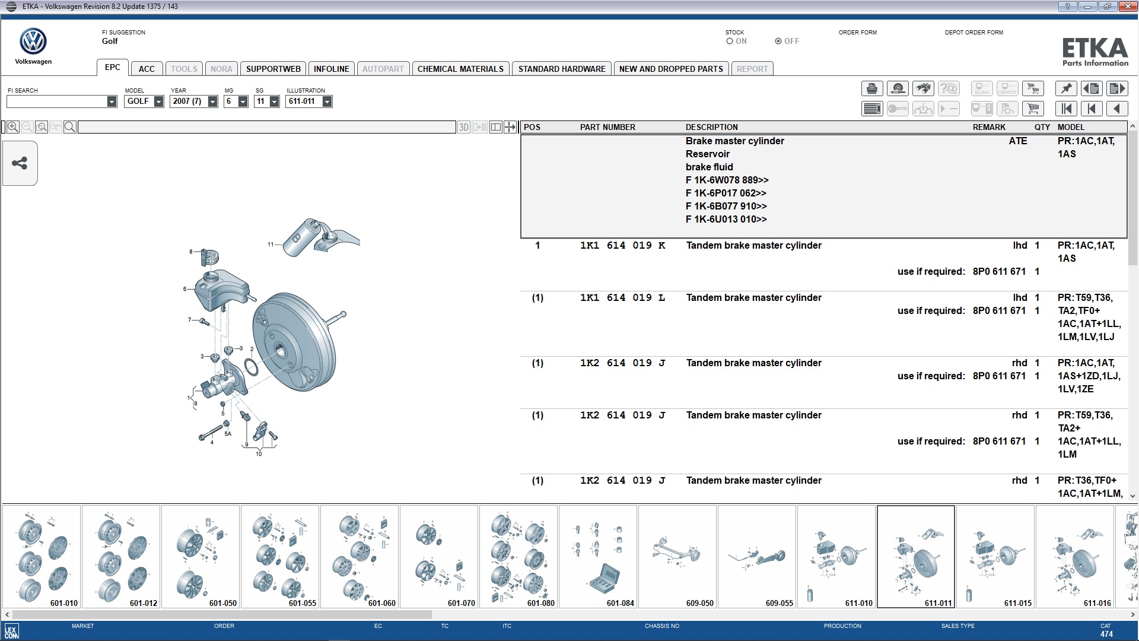This screenshot has width=1139, height=641.
Task: Open the FI SEARCH dropdown
Action: [x=112, y=101]
